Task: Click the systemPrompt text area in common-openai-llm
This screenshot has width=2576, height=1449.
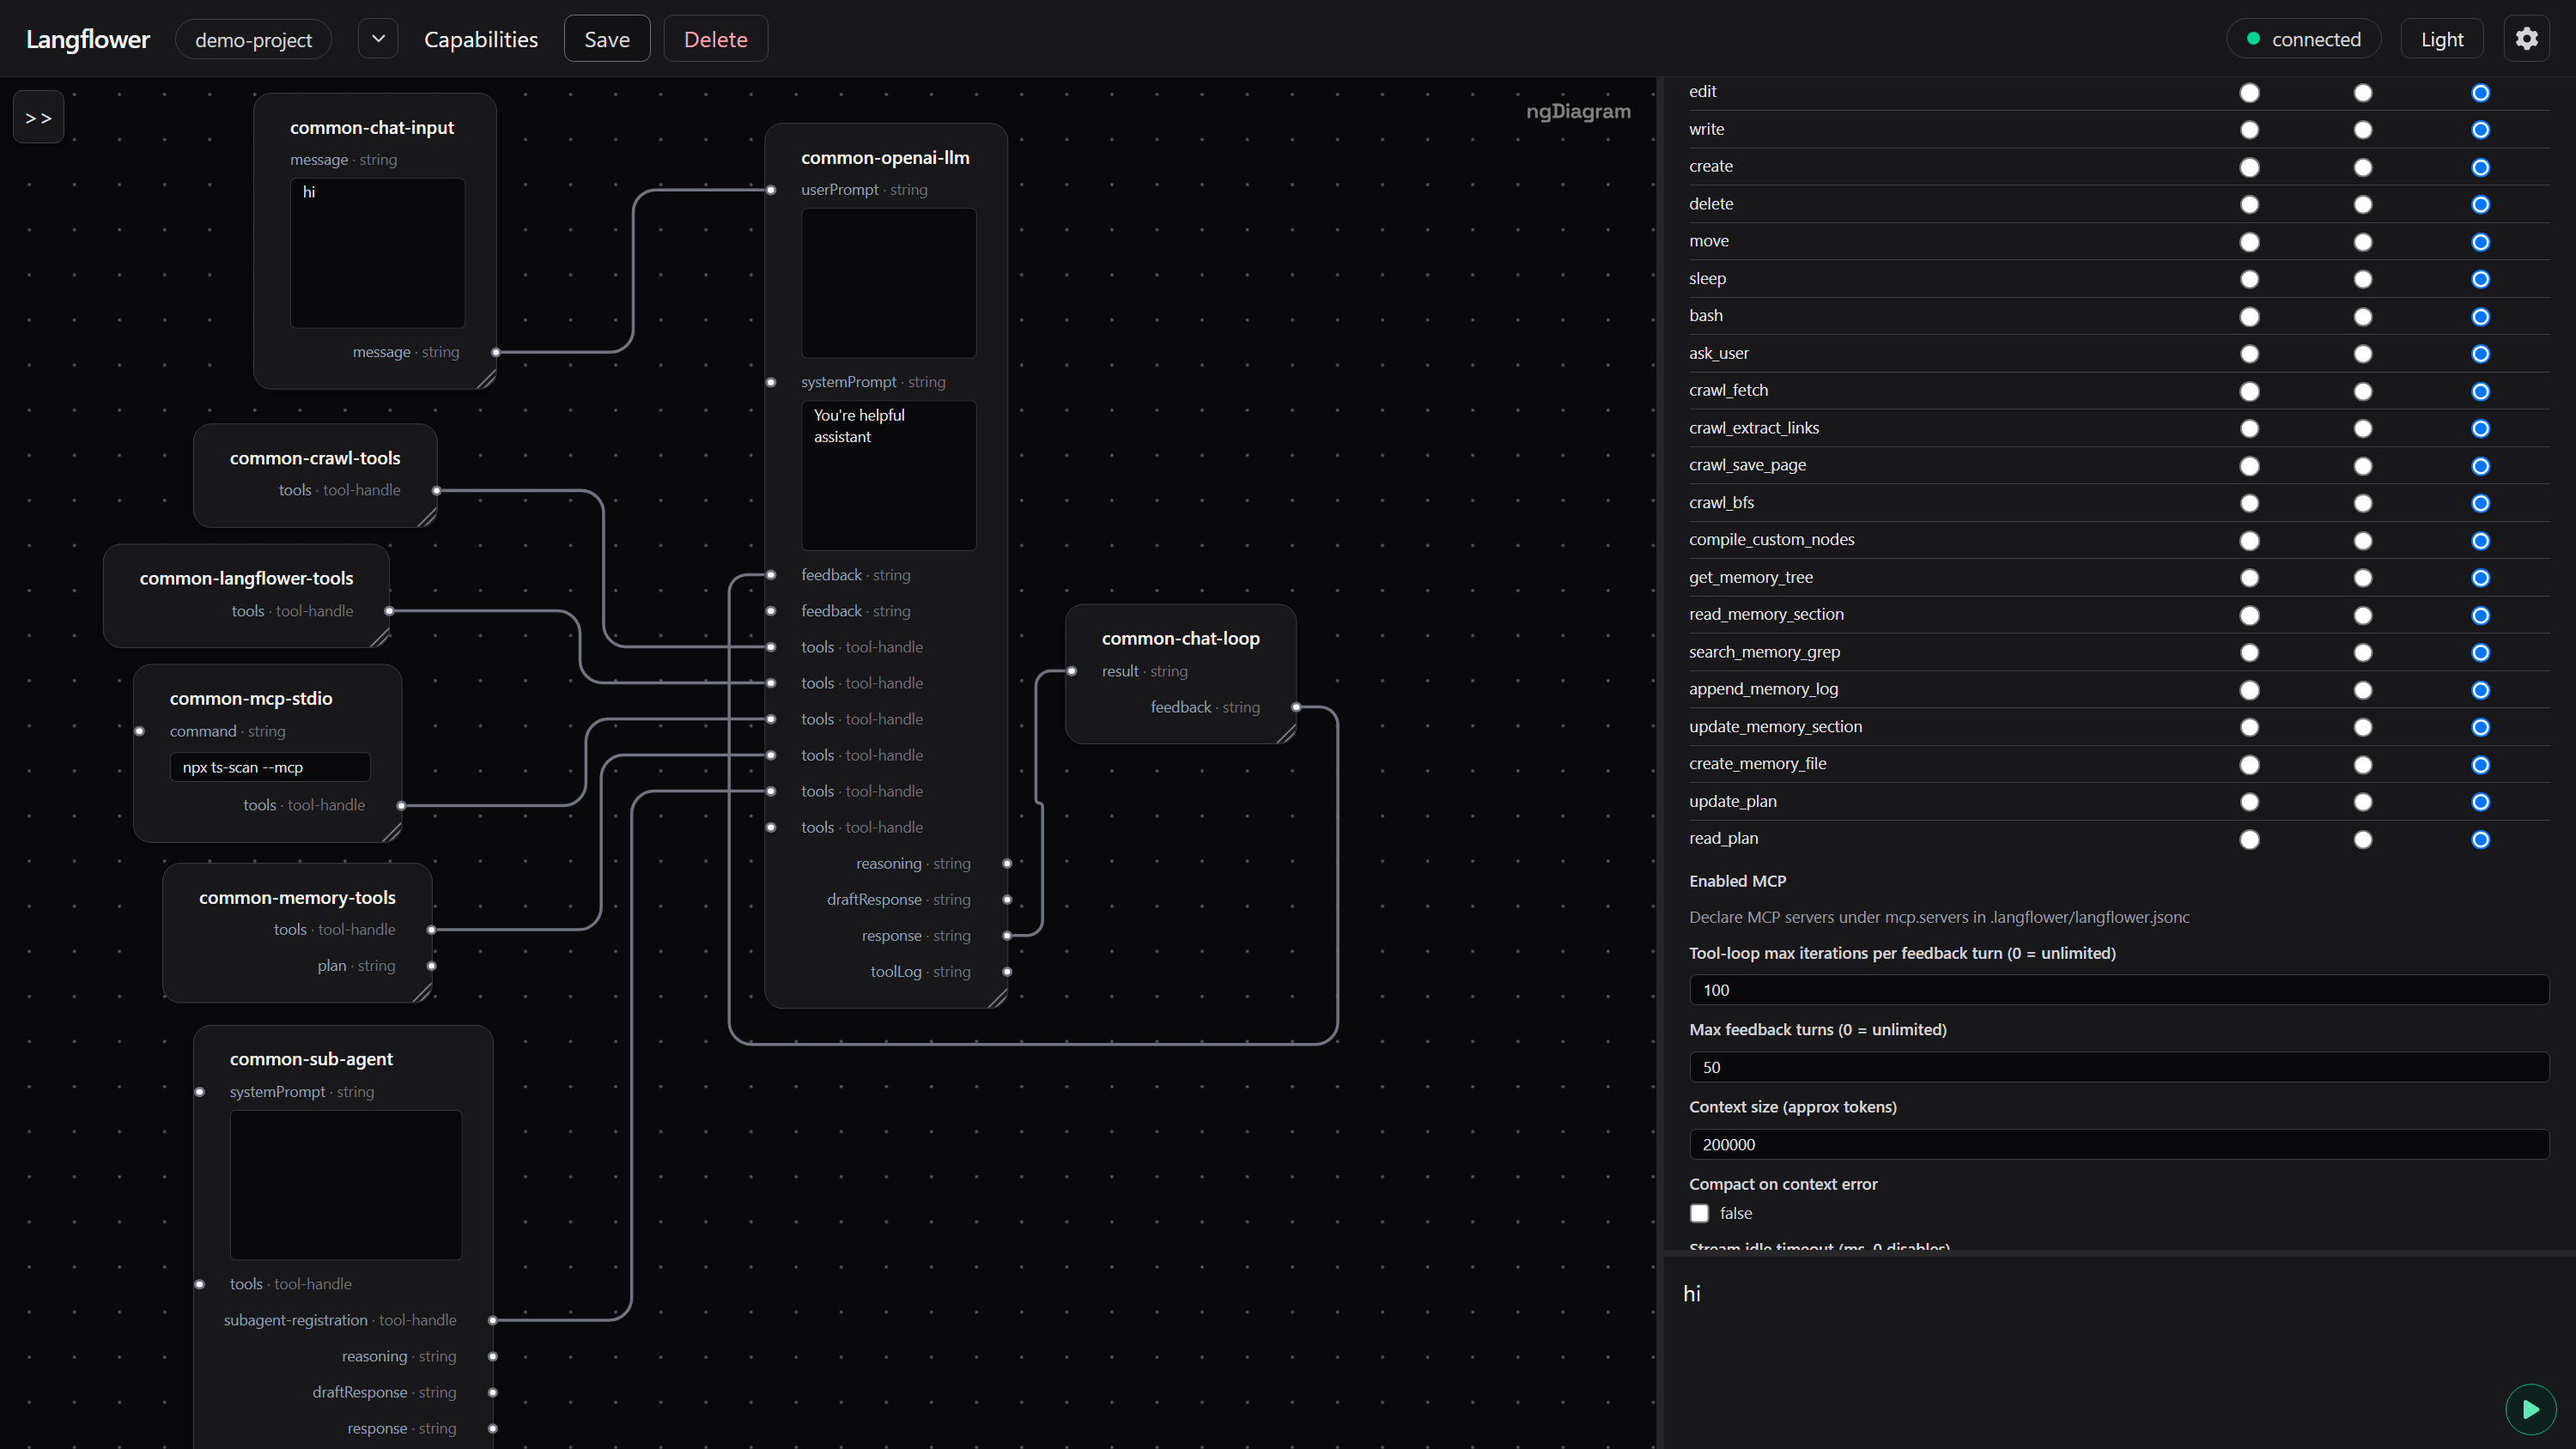Action: tap(888, 475)
